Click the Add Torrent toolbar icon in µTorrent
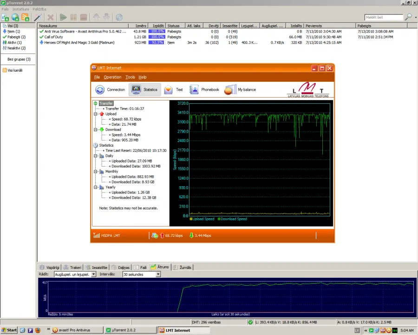Viewport: 418px width, 335px height. [5, 18]
